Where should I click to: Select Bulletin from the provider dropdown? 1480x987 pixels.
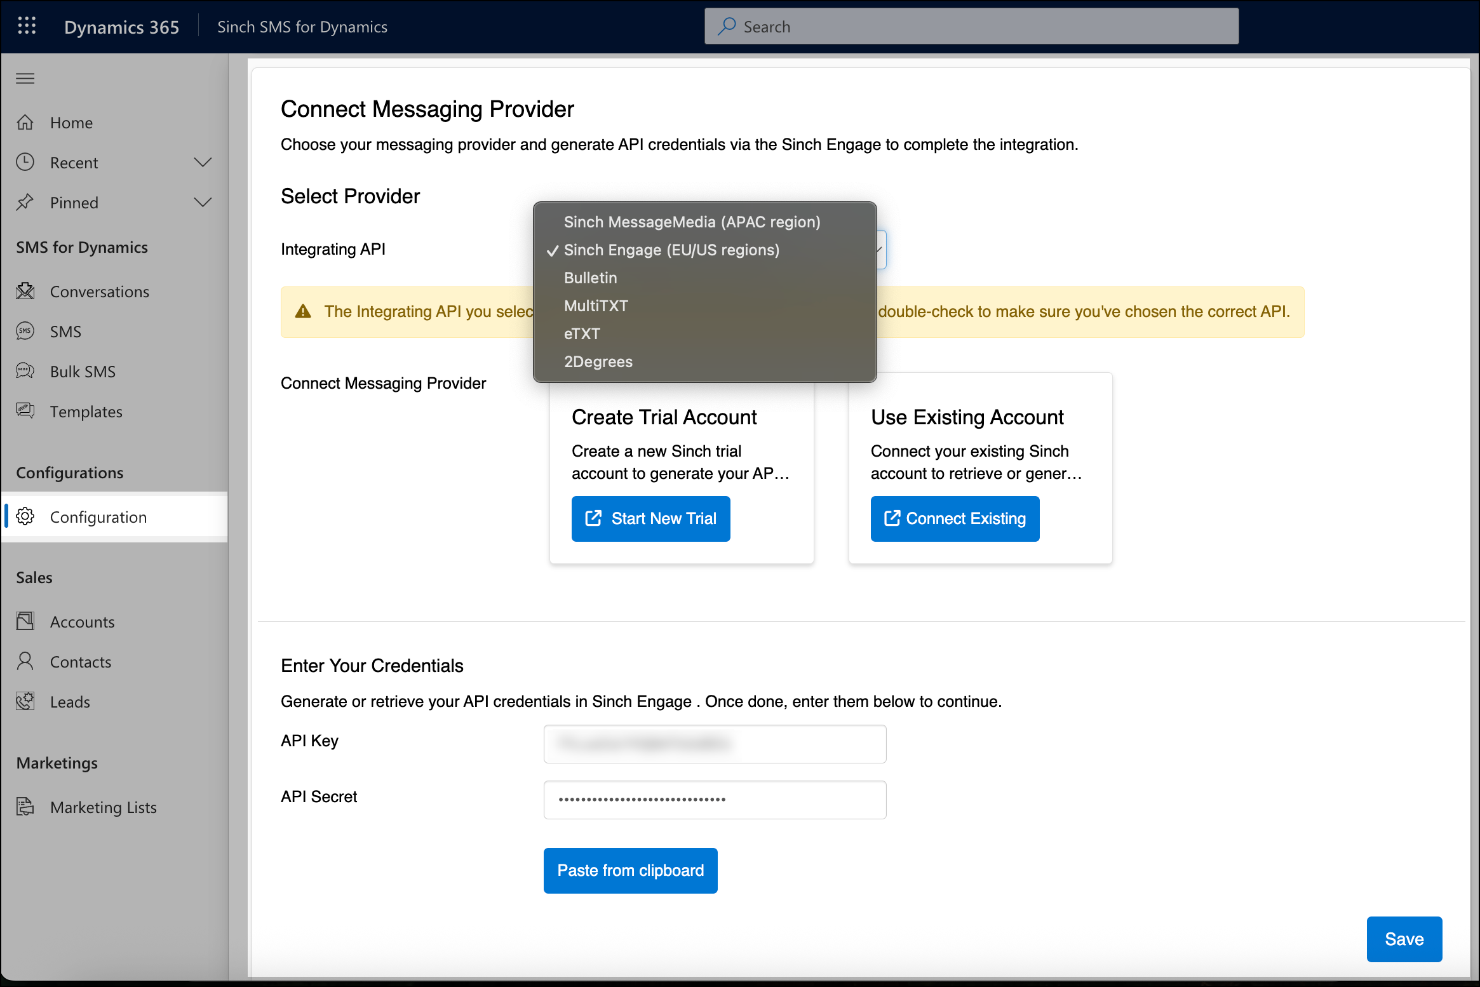[x=590, y=278]
